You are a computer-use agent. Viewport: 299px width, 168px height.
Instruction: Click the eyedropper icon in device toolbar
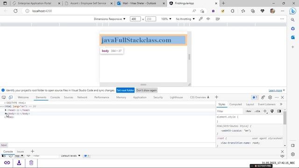(x=200, y=19)
